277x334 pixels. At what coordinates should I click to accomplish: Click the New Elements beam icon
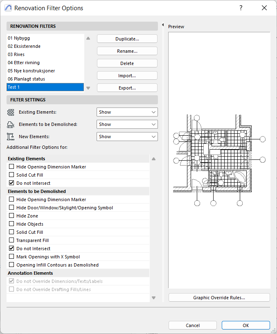(11, 137)
